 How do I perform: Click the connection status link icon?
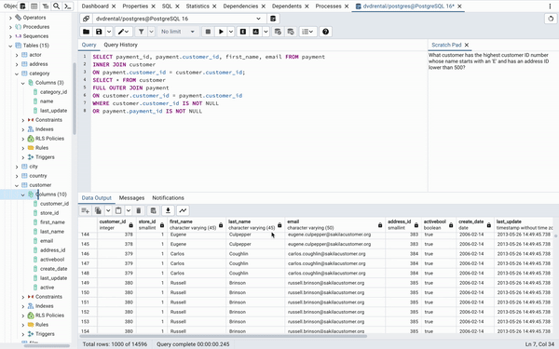point(87,19)
